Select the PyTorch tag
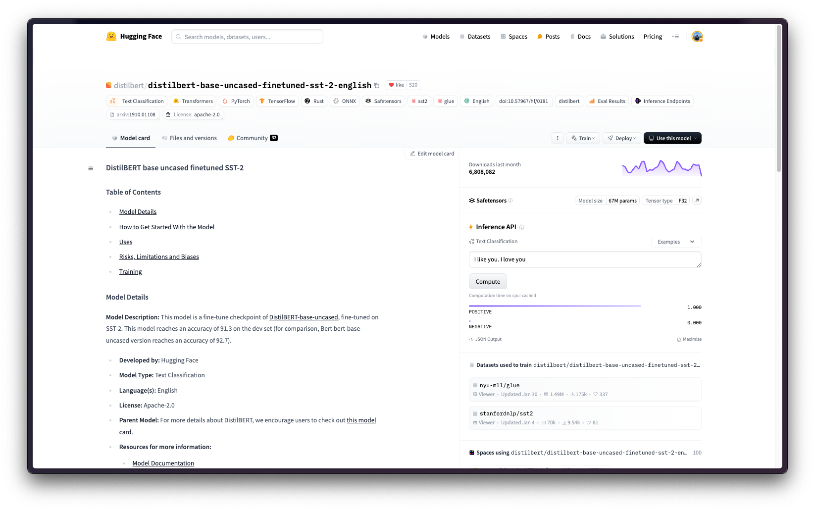This screenshot has width=815, height=510. coord(236,101)
